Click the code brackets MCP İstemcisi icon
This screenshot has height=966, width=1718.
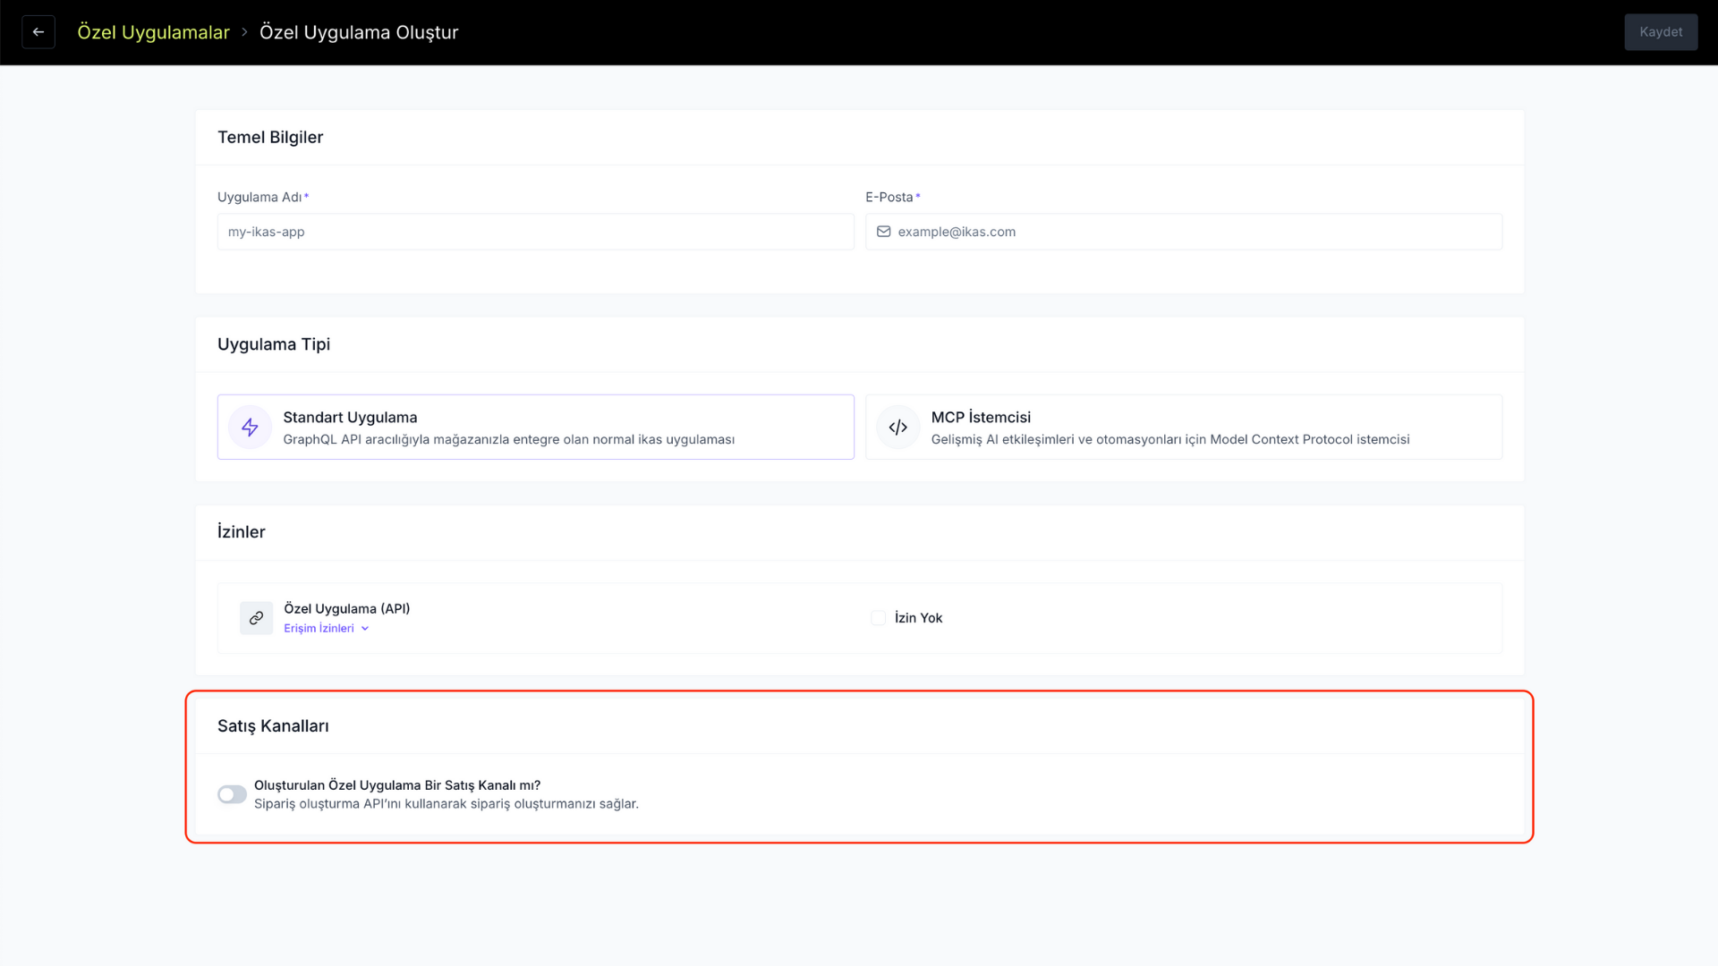[x=897, y=428]
